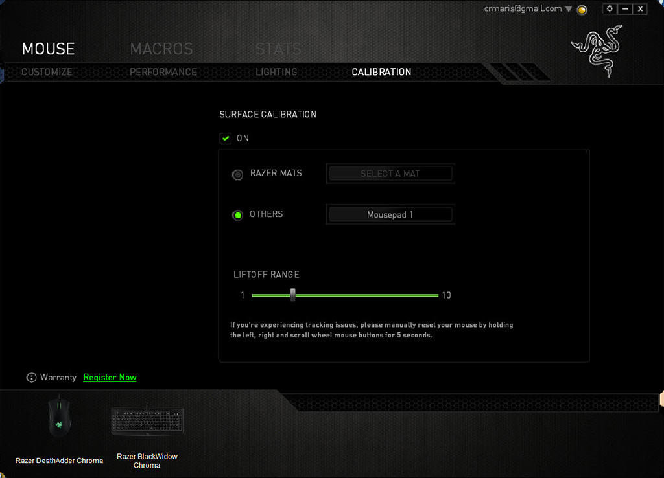Click the Liftoff Range maximum value 10
The width and height of the screenshot is (664, 478).
(x=446, y=295)
